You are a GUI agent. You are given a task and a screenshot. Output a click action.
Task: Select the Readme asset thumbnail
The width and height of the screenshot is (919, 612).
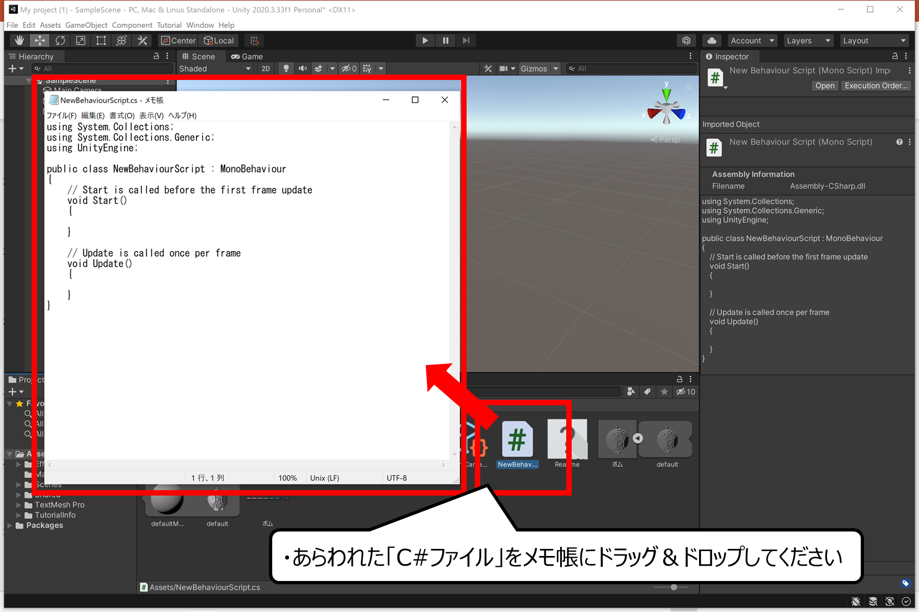(567, 439)
